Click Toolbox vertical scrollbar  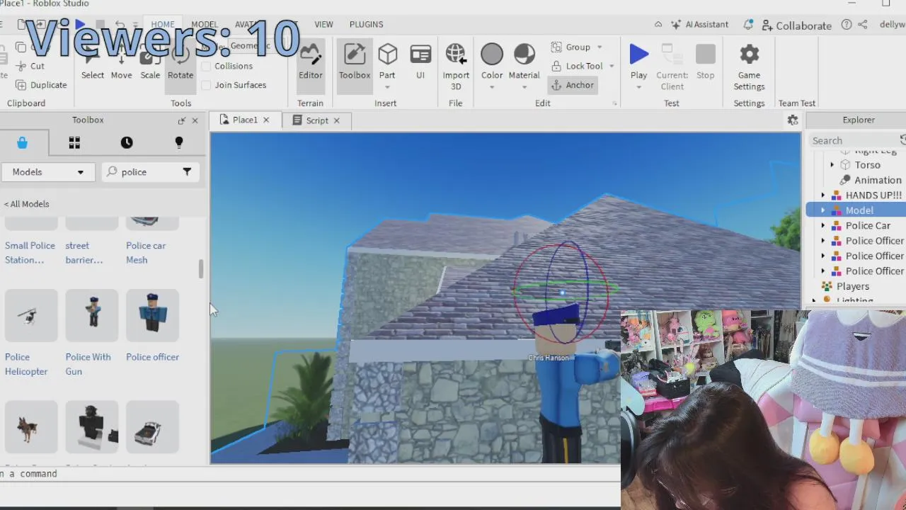tap(201, 269)
